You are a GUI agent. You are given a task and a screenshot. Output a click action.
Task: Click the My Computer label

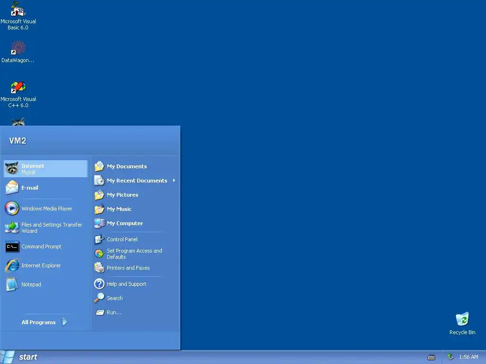coord(125,224)
